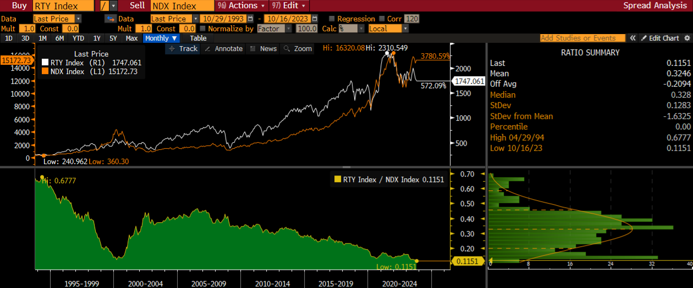Click the orange NDX Index legend swatch
693x288 pixels.
pyautogui.click(x=45, y=72)
